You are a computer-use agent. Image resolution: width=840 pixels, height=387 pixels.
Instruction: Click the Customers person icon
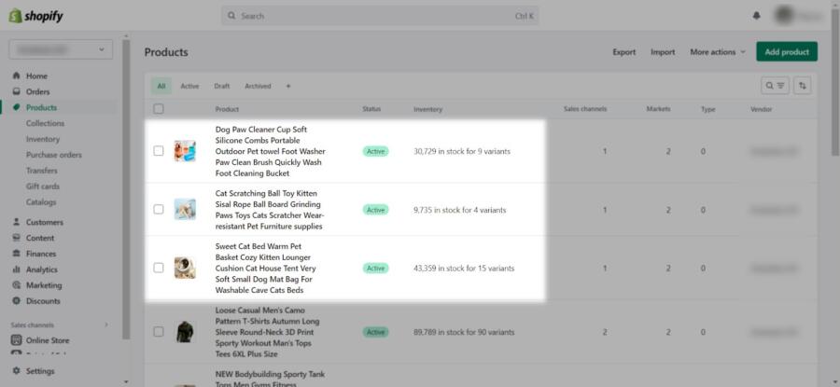coord(17,222)
